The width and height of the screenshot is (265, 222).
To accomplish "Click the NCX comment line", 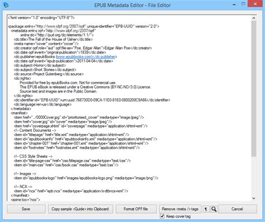I will click(23, 187).
